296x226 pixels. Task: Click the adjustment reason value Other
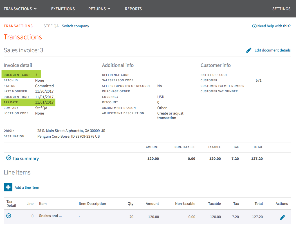162,108
